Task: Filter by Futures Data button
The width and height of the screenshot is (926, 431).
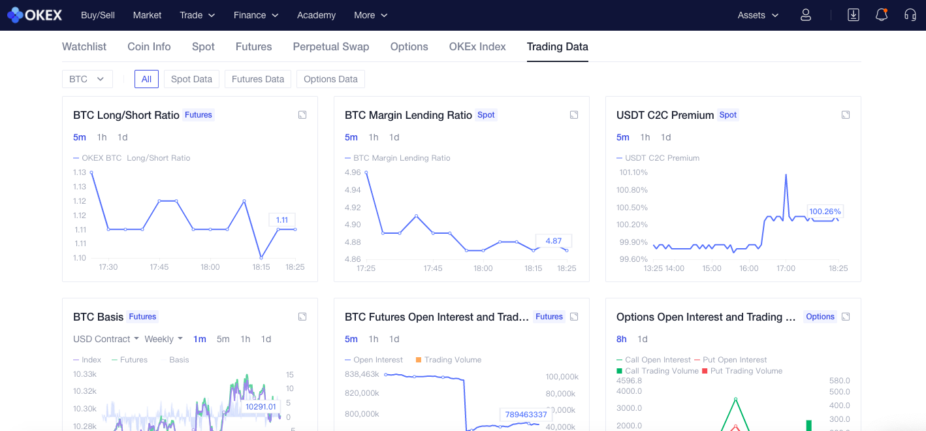Action: click(258, 79)
